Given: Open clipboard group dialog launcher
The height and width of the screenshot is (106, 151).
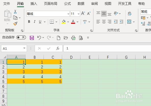Looking at the screenshot, I should click(22, 31).
